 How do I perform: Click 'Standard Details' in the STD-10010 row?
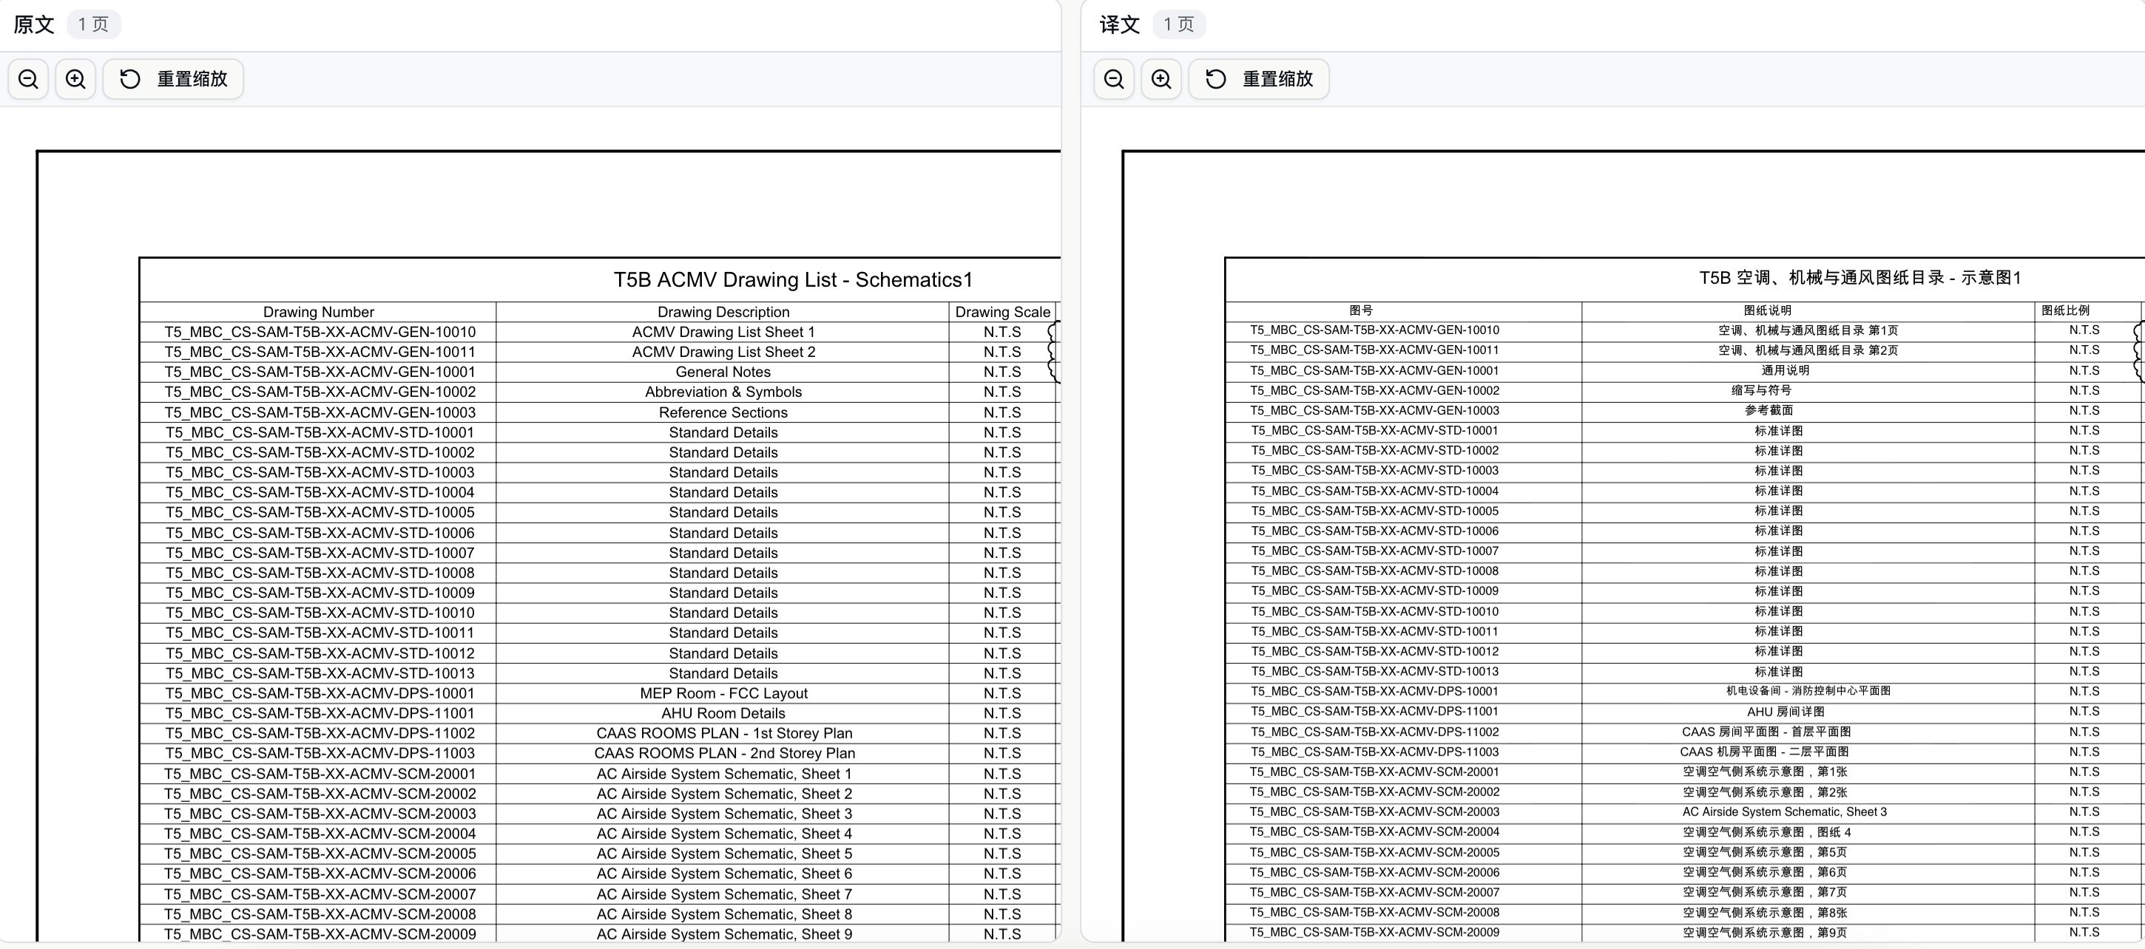[x=723, y=613]
